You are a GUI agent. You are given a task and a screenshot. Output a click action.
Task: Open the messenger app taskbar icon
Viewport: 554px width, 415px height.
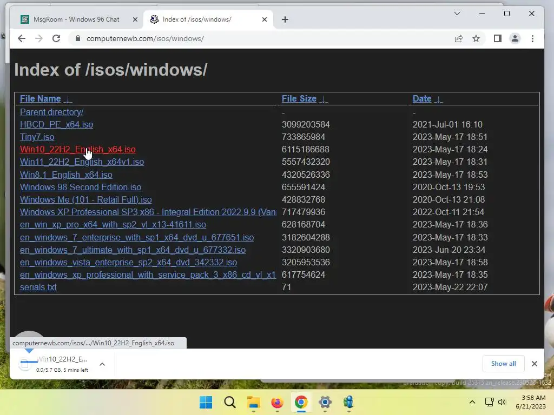pos(348,402)
